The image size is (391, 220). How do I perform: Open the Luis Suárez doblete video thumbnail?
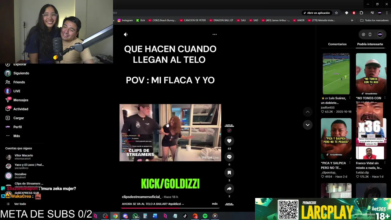336,74
